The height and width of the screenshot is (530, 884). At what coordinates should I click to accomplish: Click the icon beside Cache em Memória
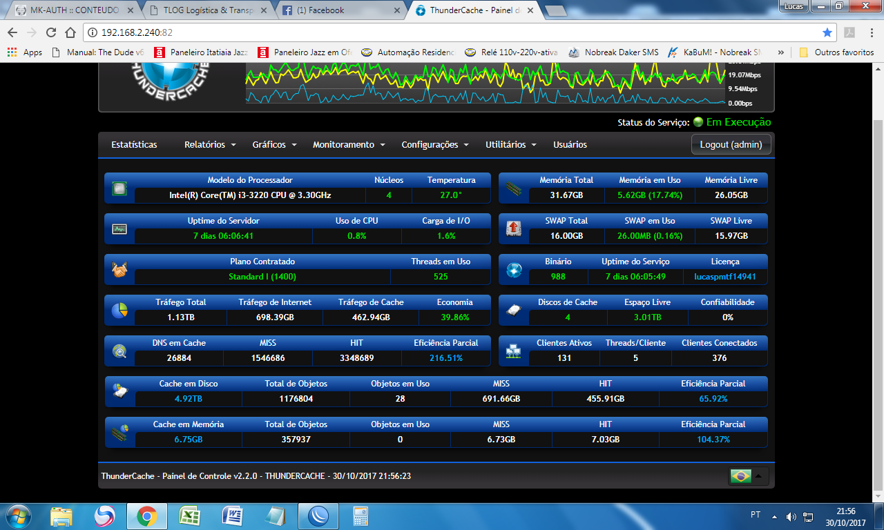[119, 433]
